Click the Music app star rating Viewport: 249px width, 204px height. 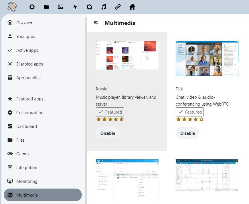(x=110, y=119)
